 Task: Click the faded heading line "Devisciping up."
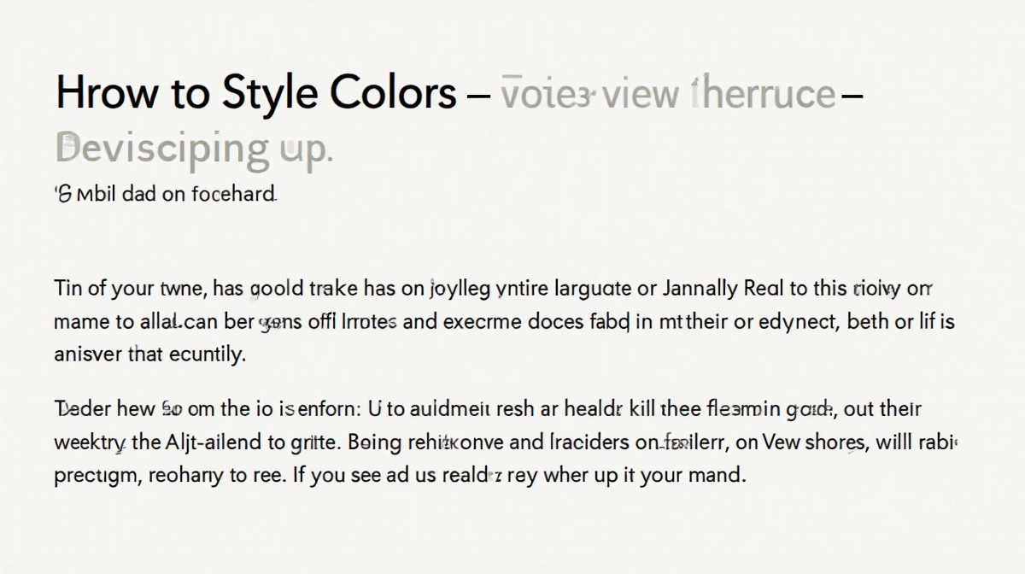click(x=193, y=149)
